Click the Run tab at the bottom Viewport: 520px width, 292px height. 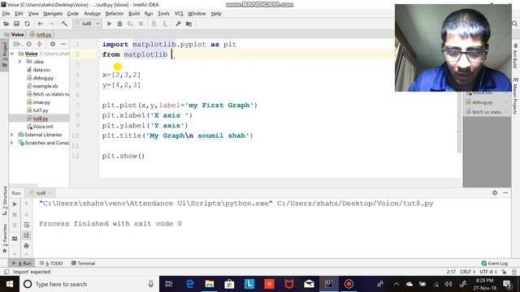coord(22,263)
